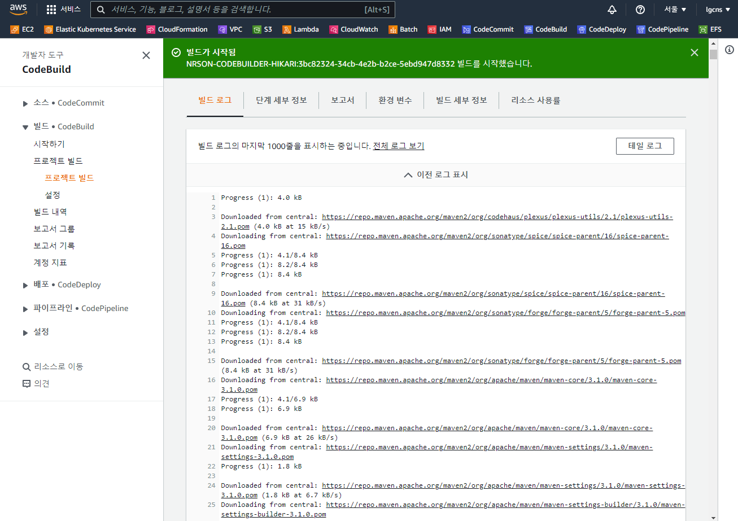The height and width of the screenshot is (521, 738).
Task: Open the VPC shortcut
Action: tap(230, 29)
